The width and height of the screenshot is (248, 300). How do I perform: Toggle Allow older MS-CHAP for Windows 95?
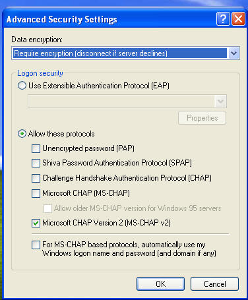click(x=47, y=208)
